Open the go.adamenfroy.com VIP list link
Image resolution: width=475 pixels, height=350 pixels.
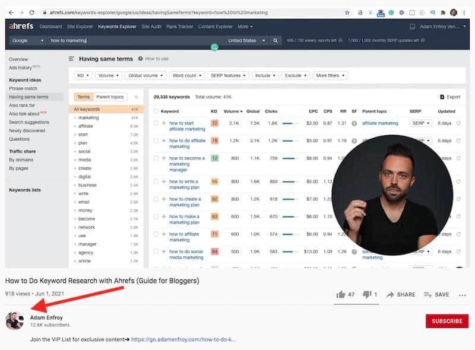point(183,339)
